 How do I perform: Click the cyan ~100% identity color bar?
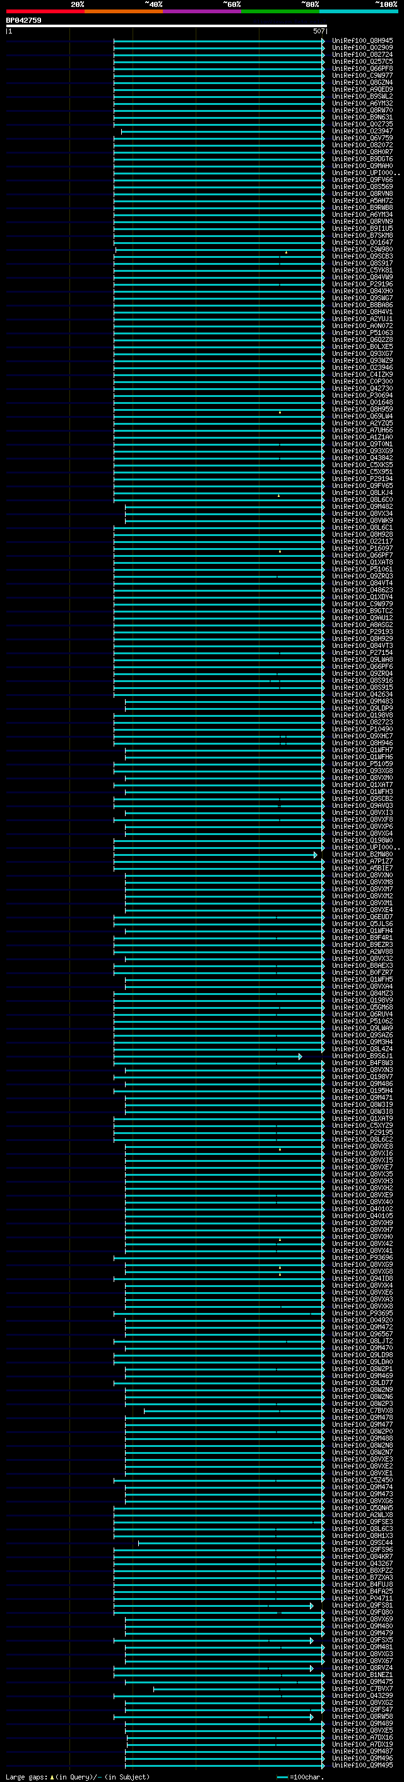coord(359,11)
